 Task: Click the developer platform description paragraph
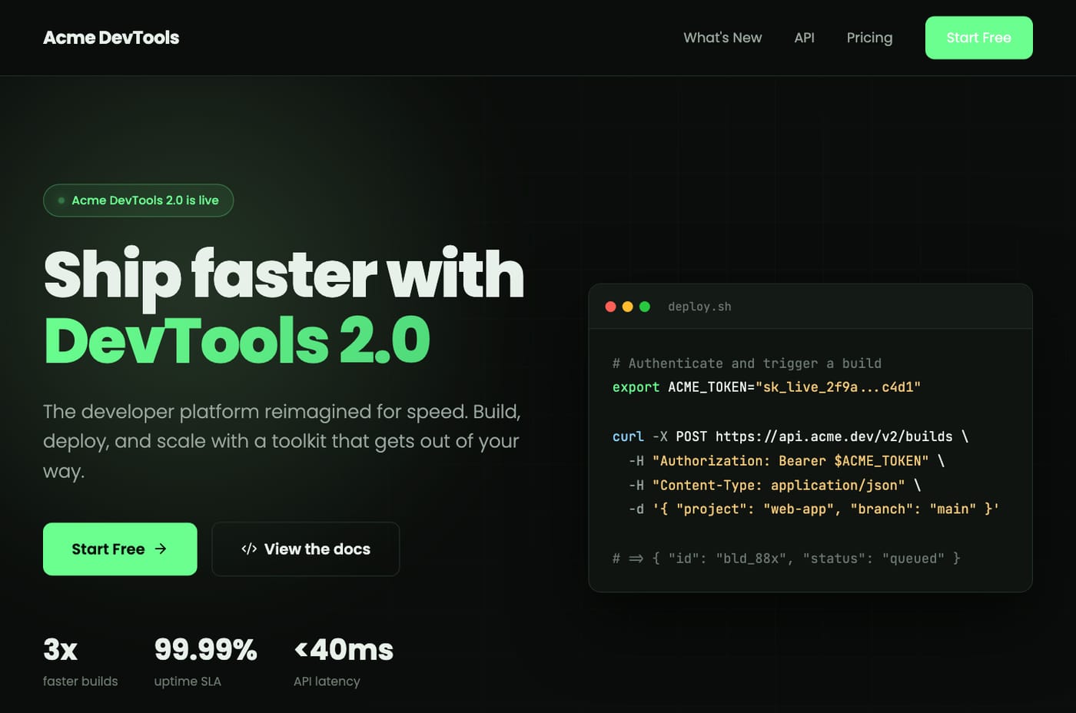click(282, 441)
